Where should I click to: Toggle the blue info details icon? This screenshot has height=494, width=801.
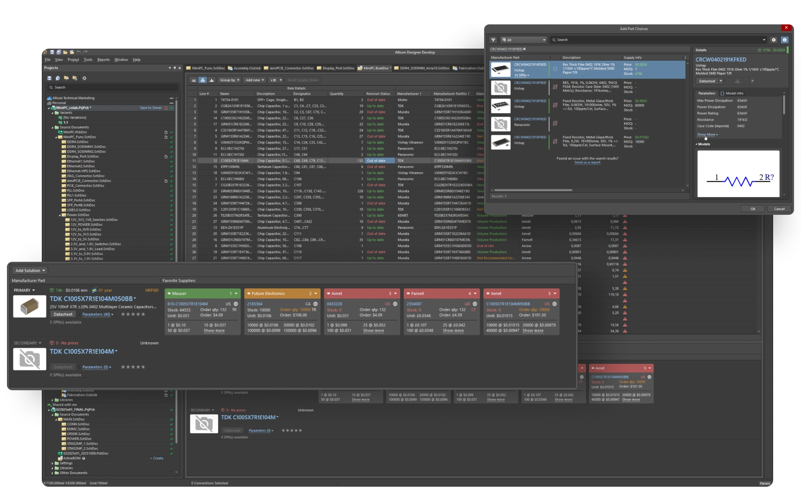[x=784, y=40]
